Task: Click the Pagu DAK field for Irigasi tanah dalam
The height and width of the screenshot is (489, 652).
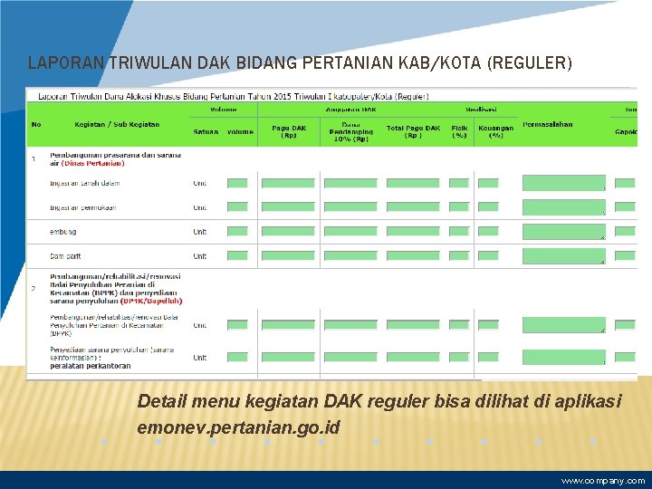Action: click(x=288, y=183)
